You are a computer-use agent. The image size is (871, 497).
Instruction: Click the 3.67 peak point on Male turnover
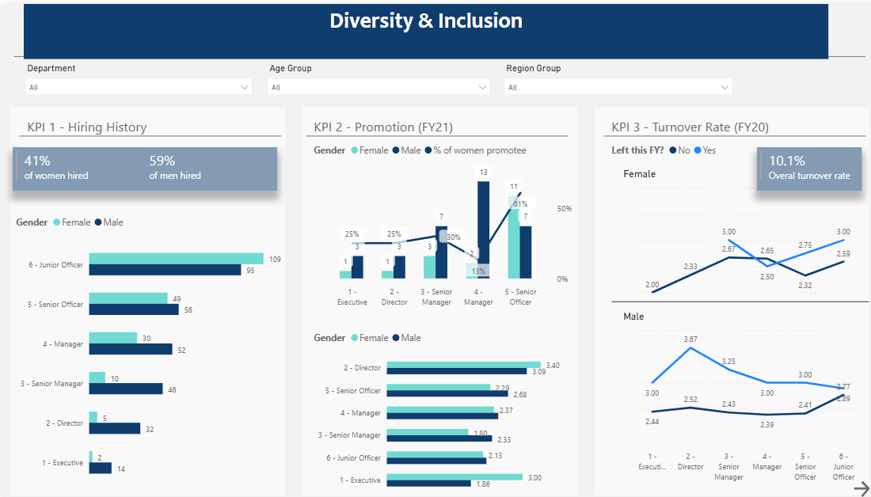[690, 347]
